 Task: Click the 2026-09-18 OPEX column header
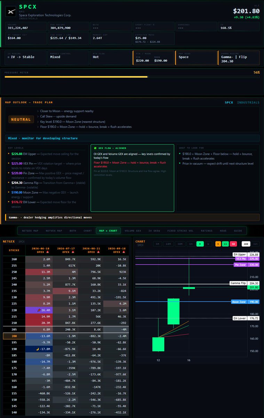116,250
